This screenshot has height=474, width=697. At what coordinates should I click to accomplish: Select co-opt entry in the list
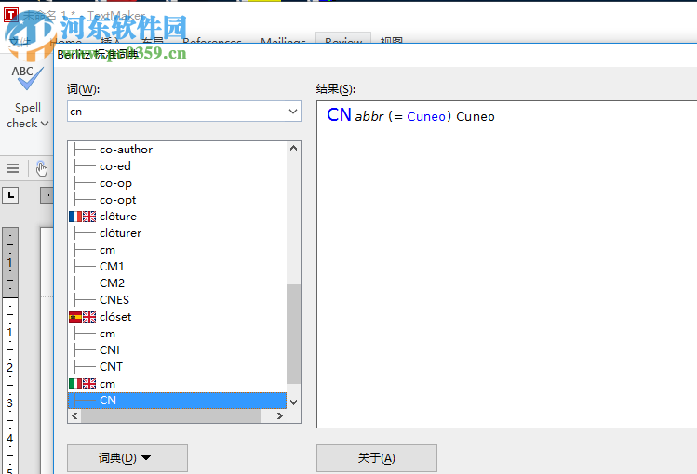point(118,200)
